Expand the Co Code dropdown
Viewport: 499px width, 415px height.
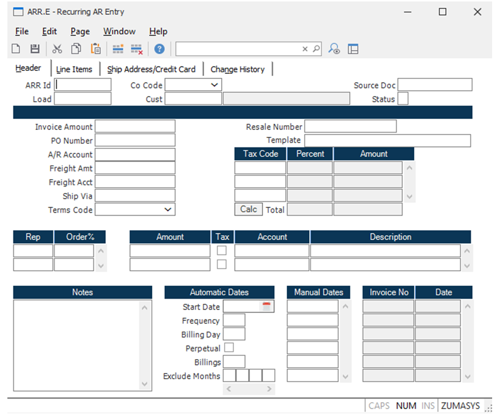click(x=214, y=85)
